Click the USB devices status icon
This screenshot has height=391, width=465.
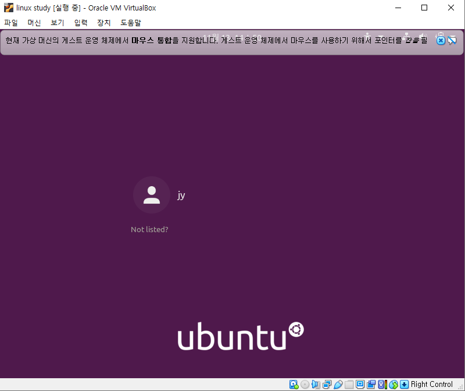tap(338, 385)
